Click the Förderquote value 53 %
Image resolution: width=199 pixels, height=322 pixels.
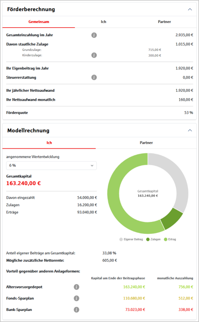point(189,113)
